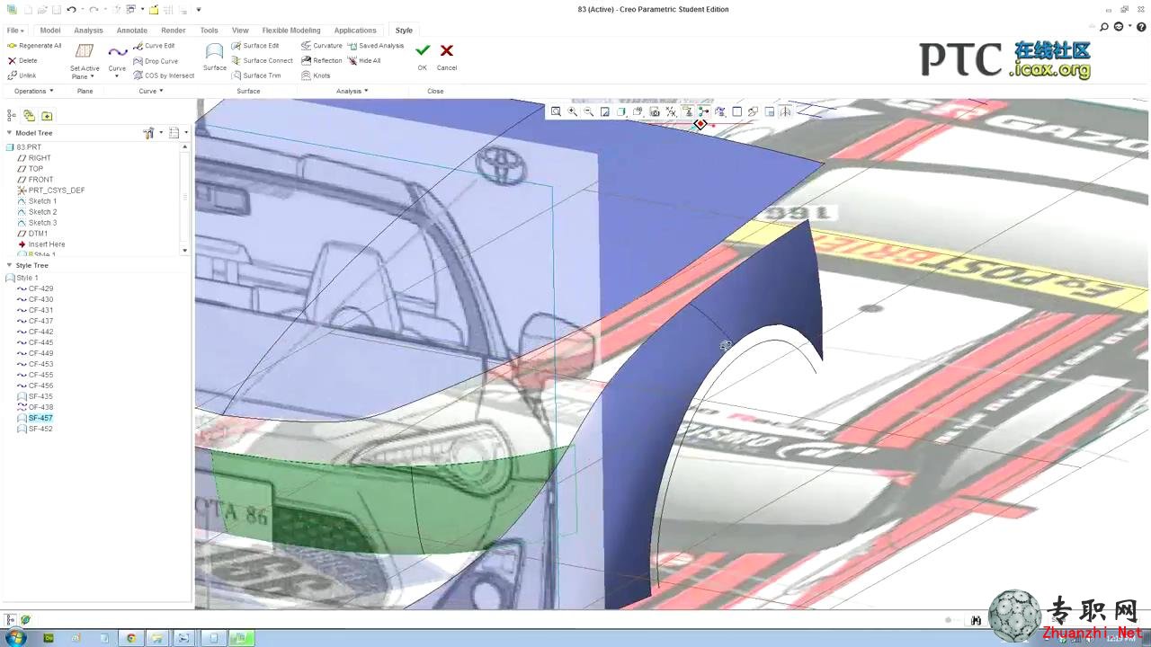The height and width of the screenshot is (647, 1151).
Task: Click the Unlink tool
Action: pyautogui.click(x=22, y=75)
